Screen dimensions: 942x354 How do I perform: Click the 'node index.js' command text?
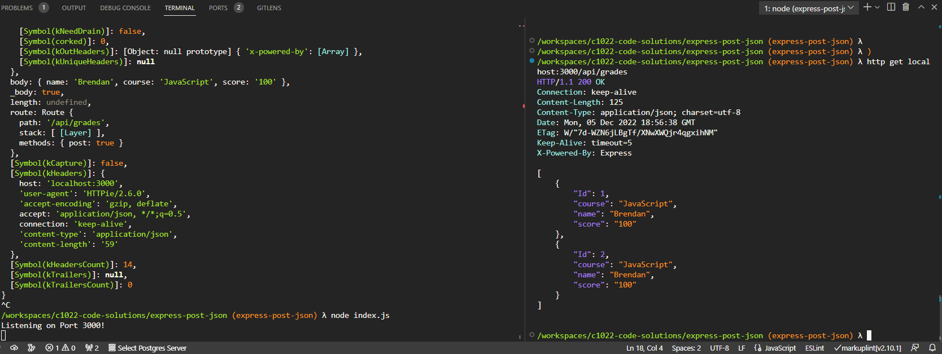360,315
